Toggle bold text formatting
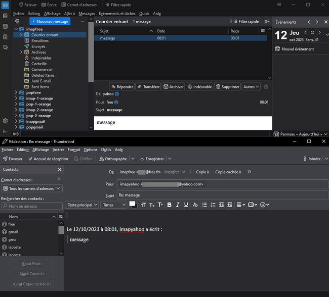 (170, 205)
